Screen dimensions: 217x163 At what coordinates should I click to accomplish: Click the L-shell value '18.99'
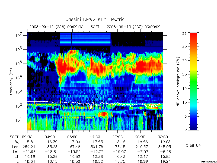(x=143, y=161)
